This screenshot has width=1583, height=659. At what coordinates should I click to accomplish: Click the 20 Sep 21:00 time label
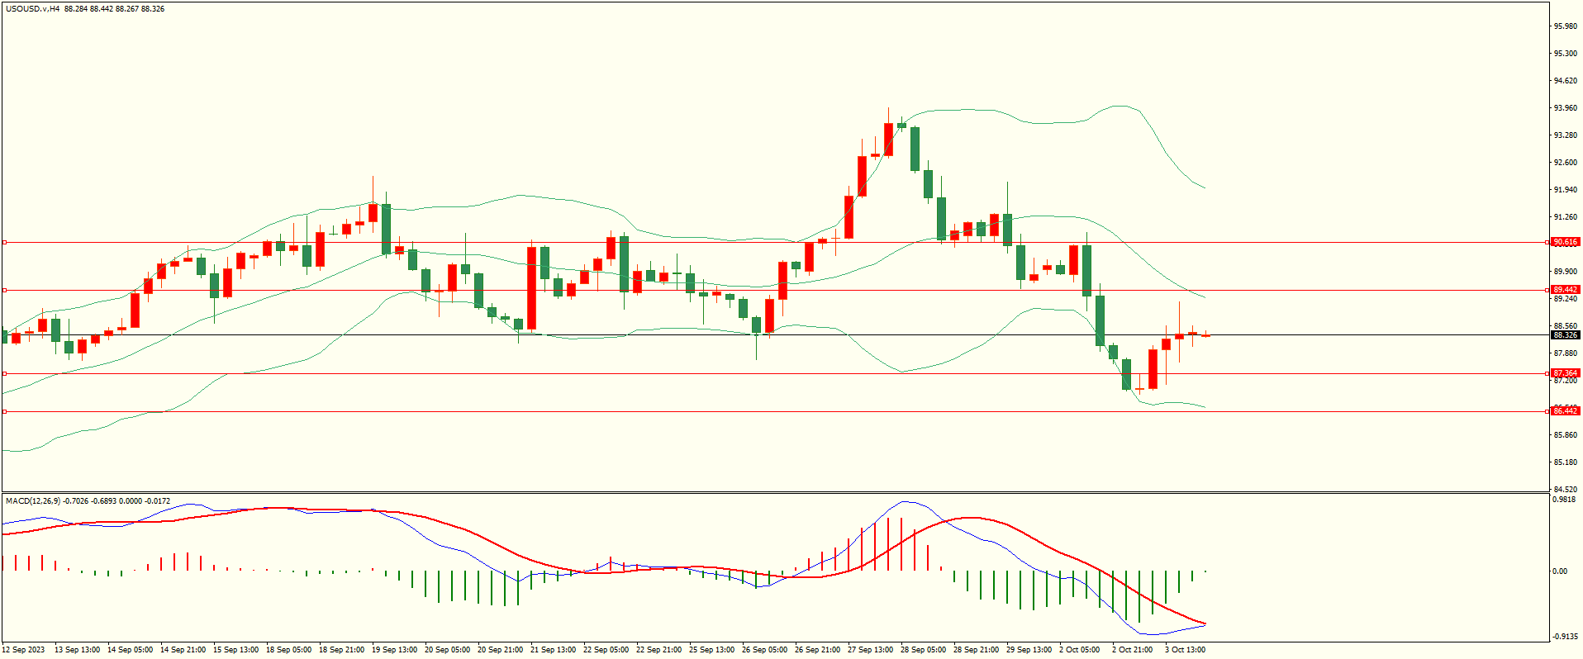coord(500,650)
